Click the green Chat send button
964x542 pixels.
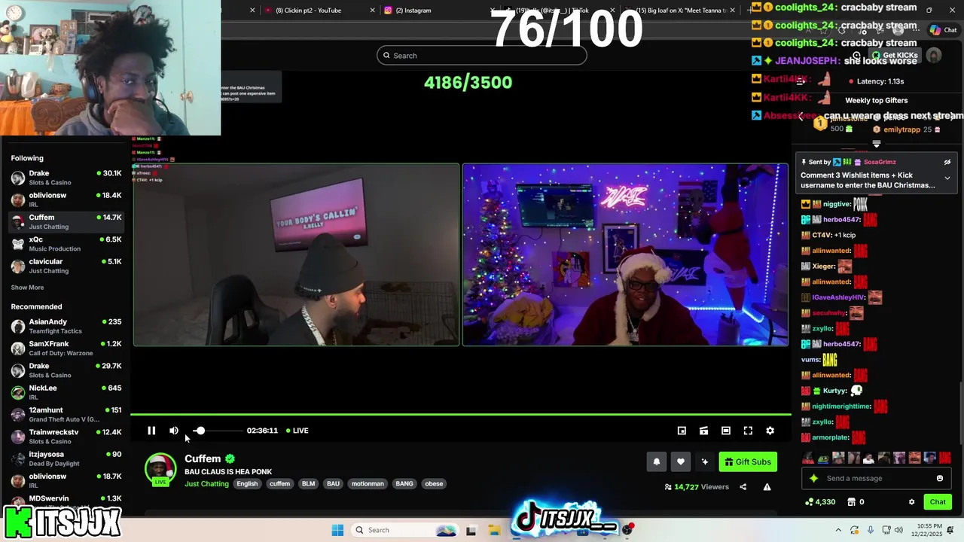pyautogui.click(x=938, y=502)
